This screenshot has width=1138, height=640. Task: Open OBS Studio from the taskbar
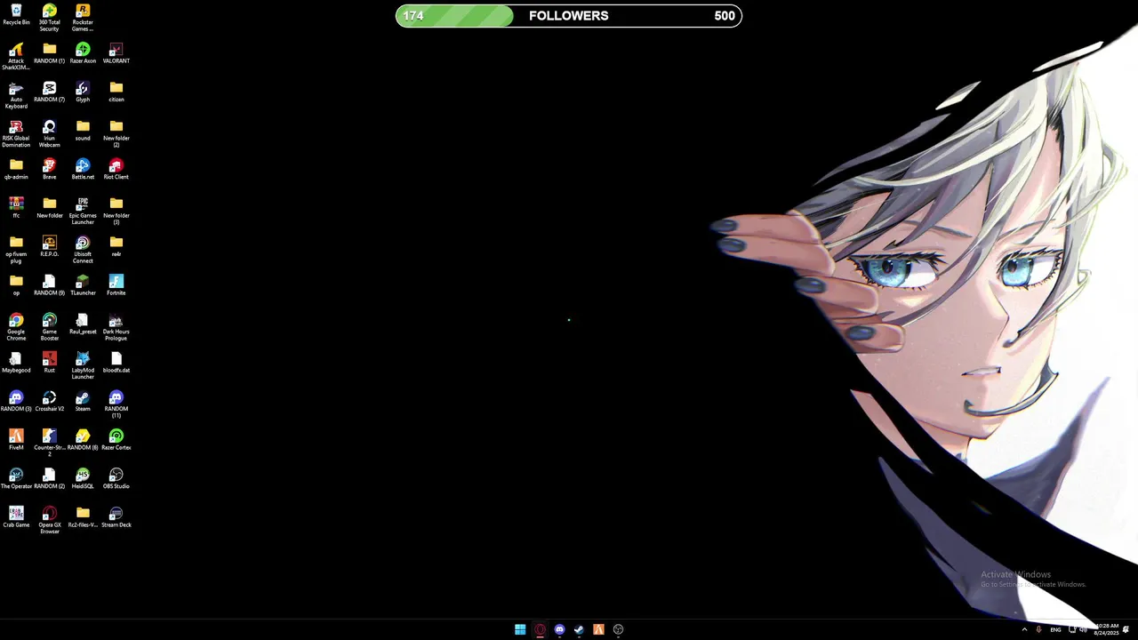pos(618,629)
